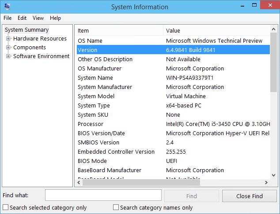Select System Summary in the tree

pyautogui.click(x=26, y=30)
